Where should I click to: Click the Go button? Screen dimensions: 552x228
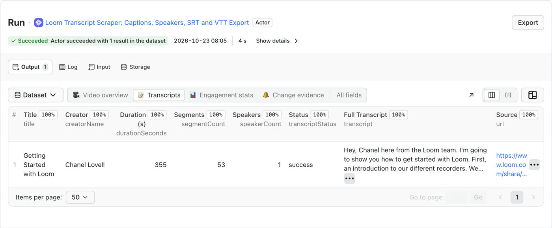click(x=478, y=197)
